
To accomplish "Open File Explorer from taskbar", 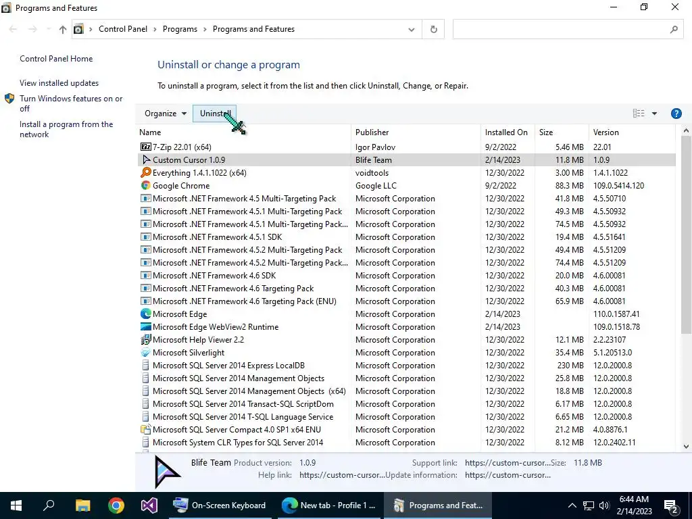I will pos(82,505).
